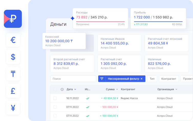Click the funnel filter icon

[102, 79]
